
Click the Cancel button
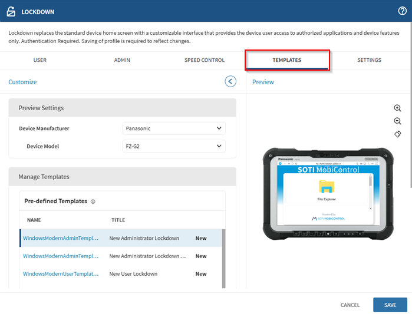pyautogui.click(x=350, y=305)
